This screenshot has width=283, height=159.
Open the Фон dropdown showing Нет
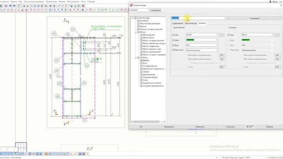coord(202,45)
